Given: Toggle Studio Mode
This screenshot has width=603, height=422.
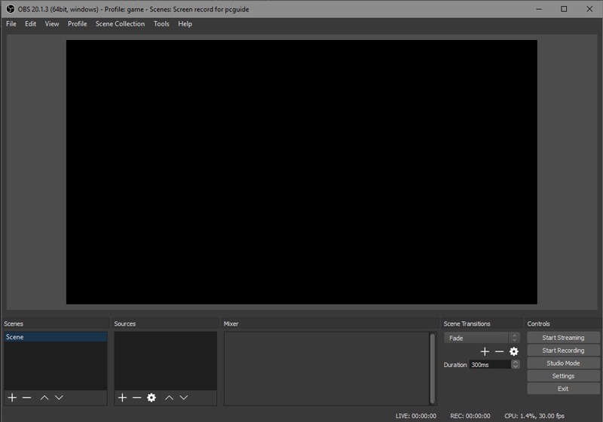Looking at the screenshot, I should tap(563, 363).
